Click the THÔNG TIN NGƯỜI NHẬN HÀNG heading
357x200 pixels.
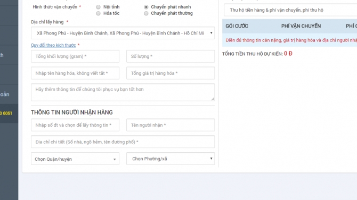tap(72, 112)
